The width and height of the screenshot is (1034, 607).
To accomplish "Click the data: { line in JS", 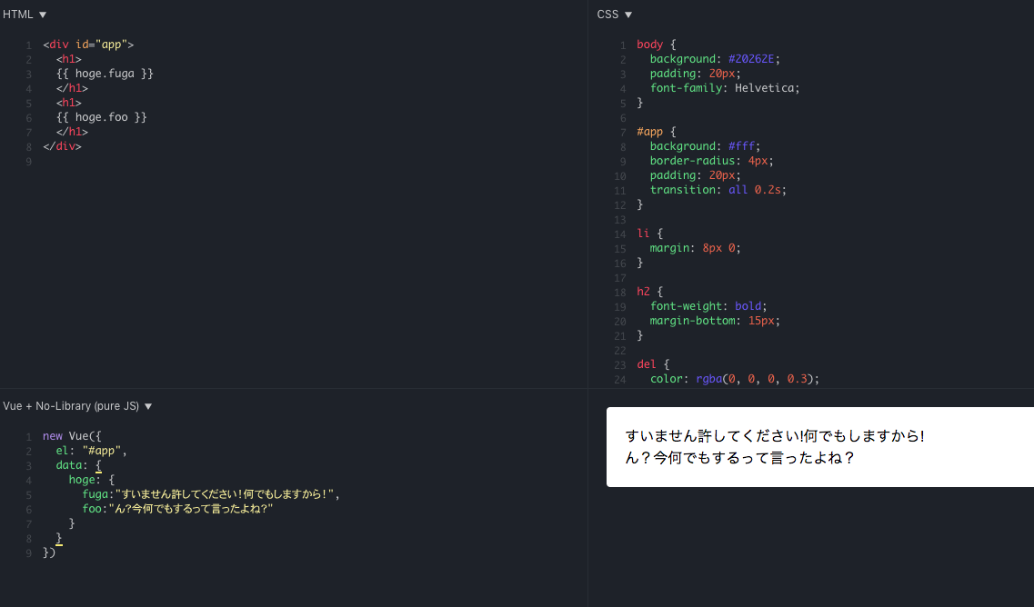I will [x=78, y=465].
